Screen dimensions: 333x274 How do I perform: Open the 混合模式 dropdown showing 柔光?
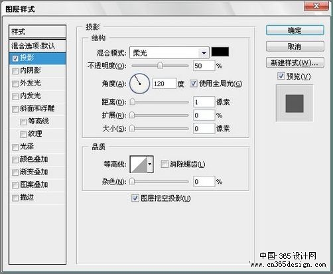pos(169,53)
